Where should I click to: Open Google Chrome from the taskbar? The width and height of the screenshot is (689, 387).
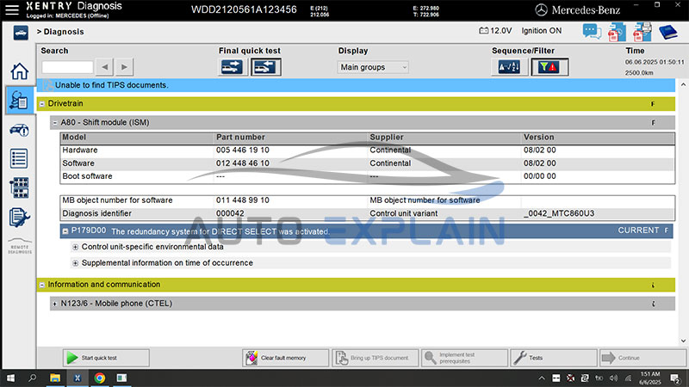[100, 378]
